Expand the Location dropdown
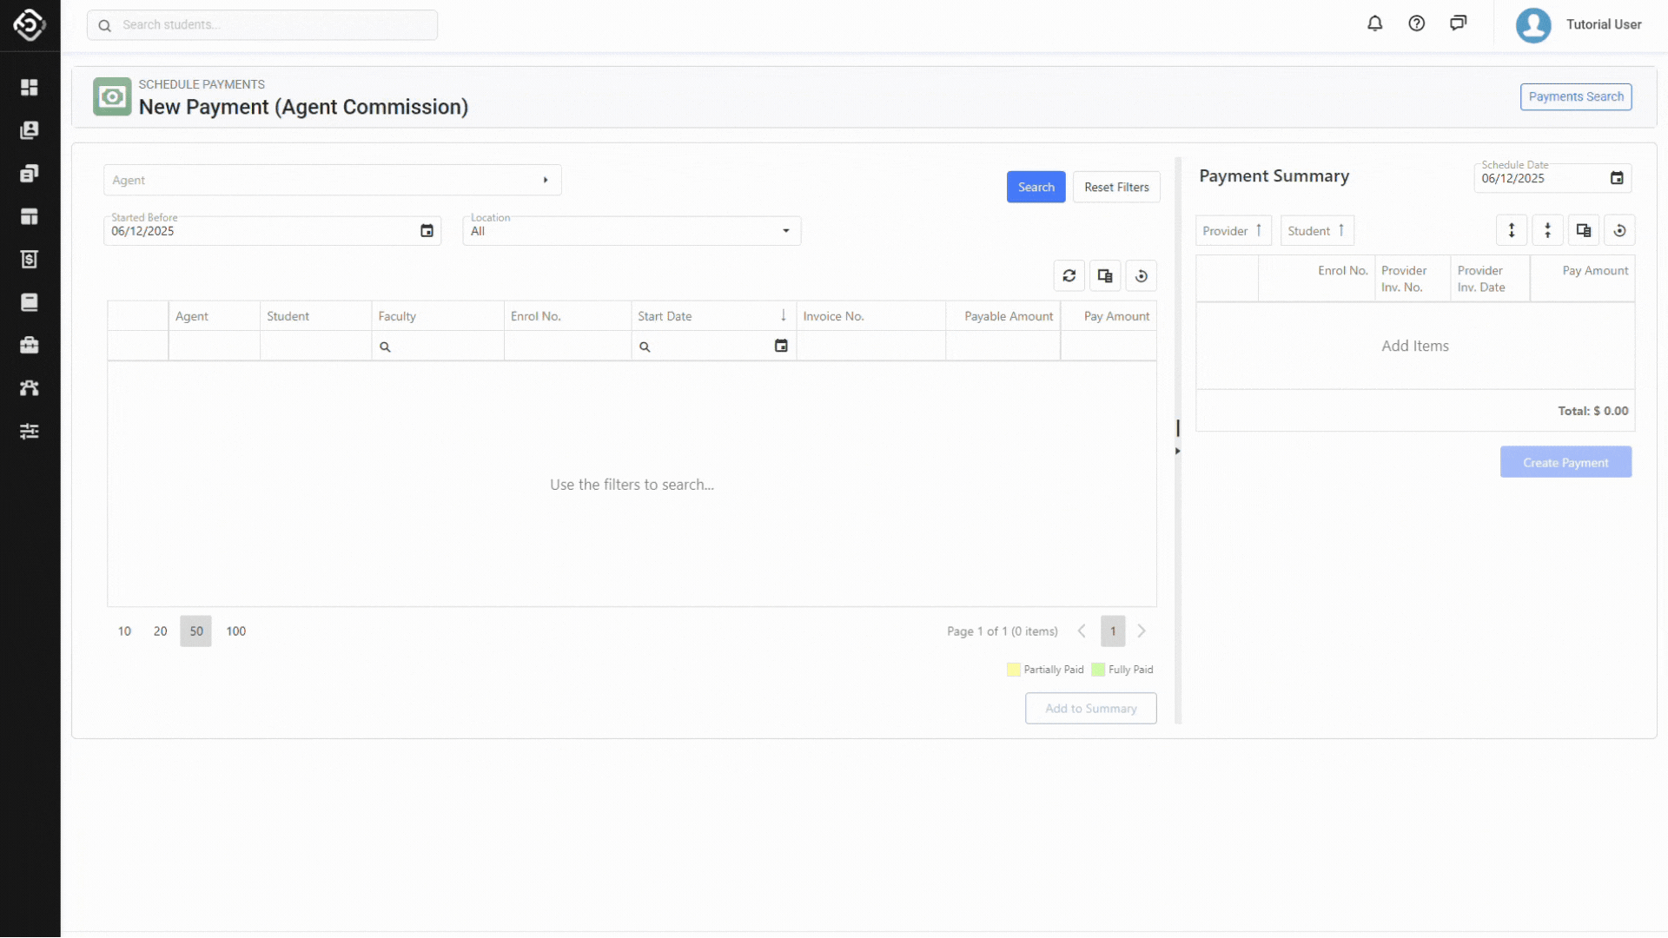 tap(785, 231)
